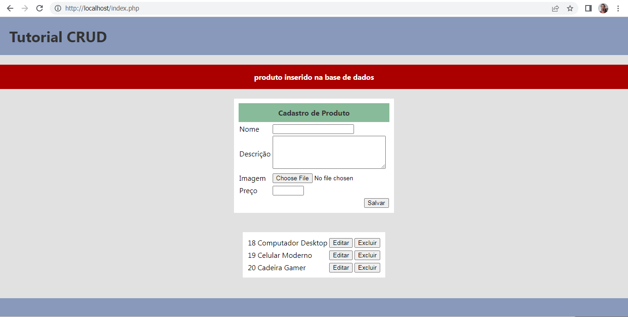Click the share page icon
This screenshot has height=317, width=628.
(x=555, y=8)
